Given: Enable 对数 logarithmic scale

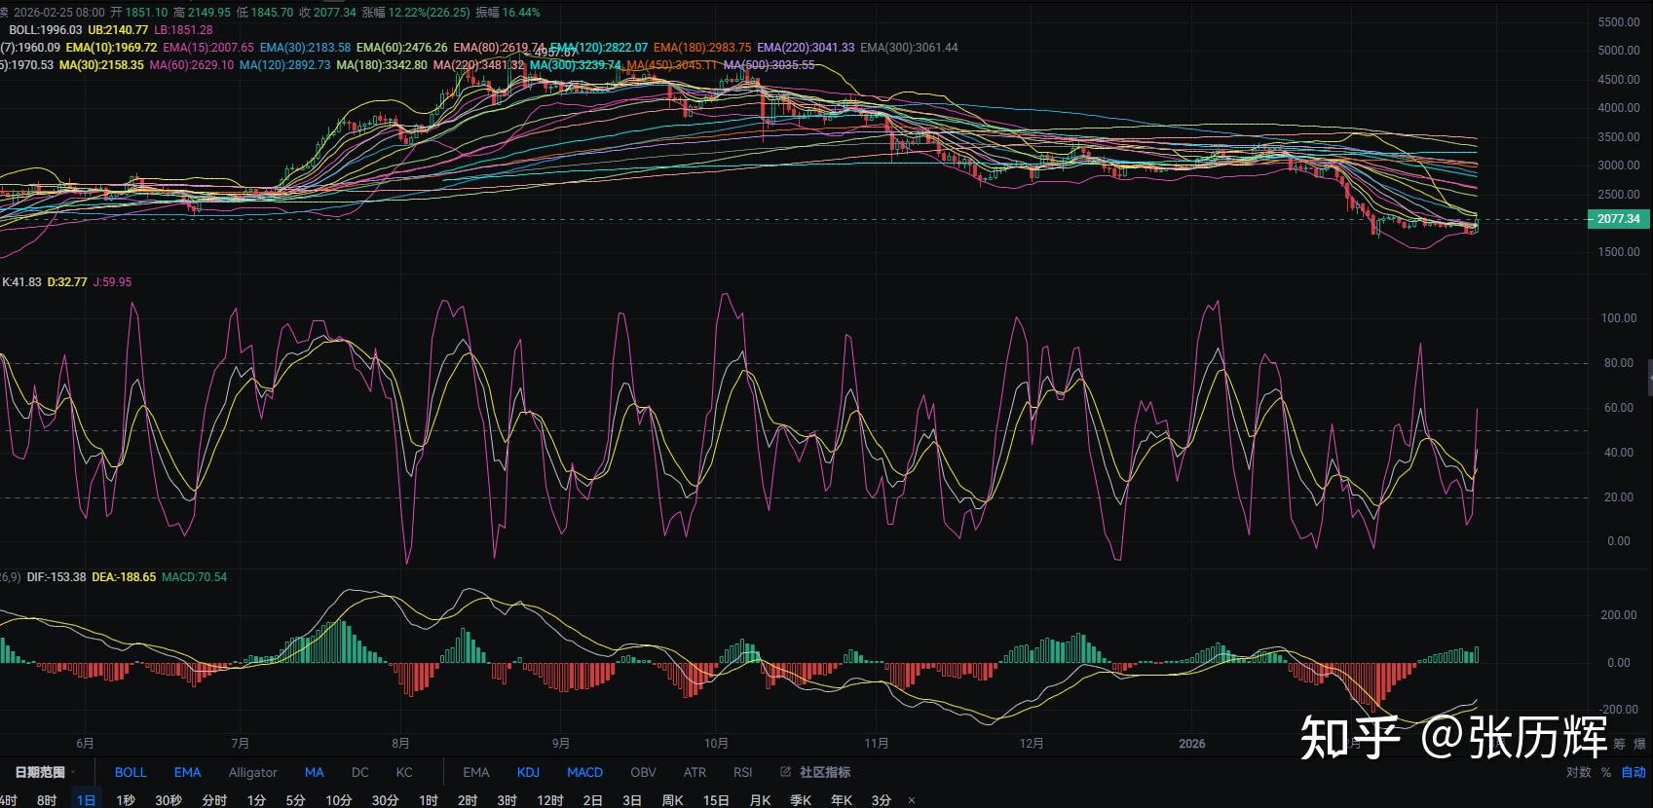Looking at the screenshot, I should 1578,772.
